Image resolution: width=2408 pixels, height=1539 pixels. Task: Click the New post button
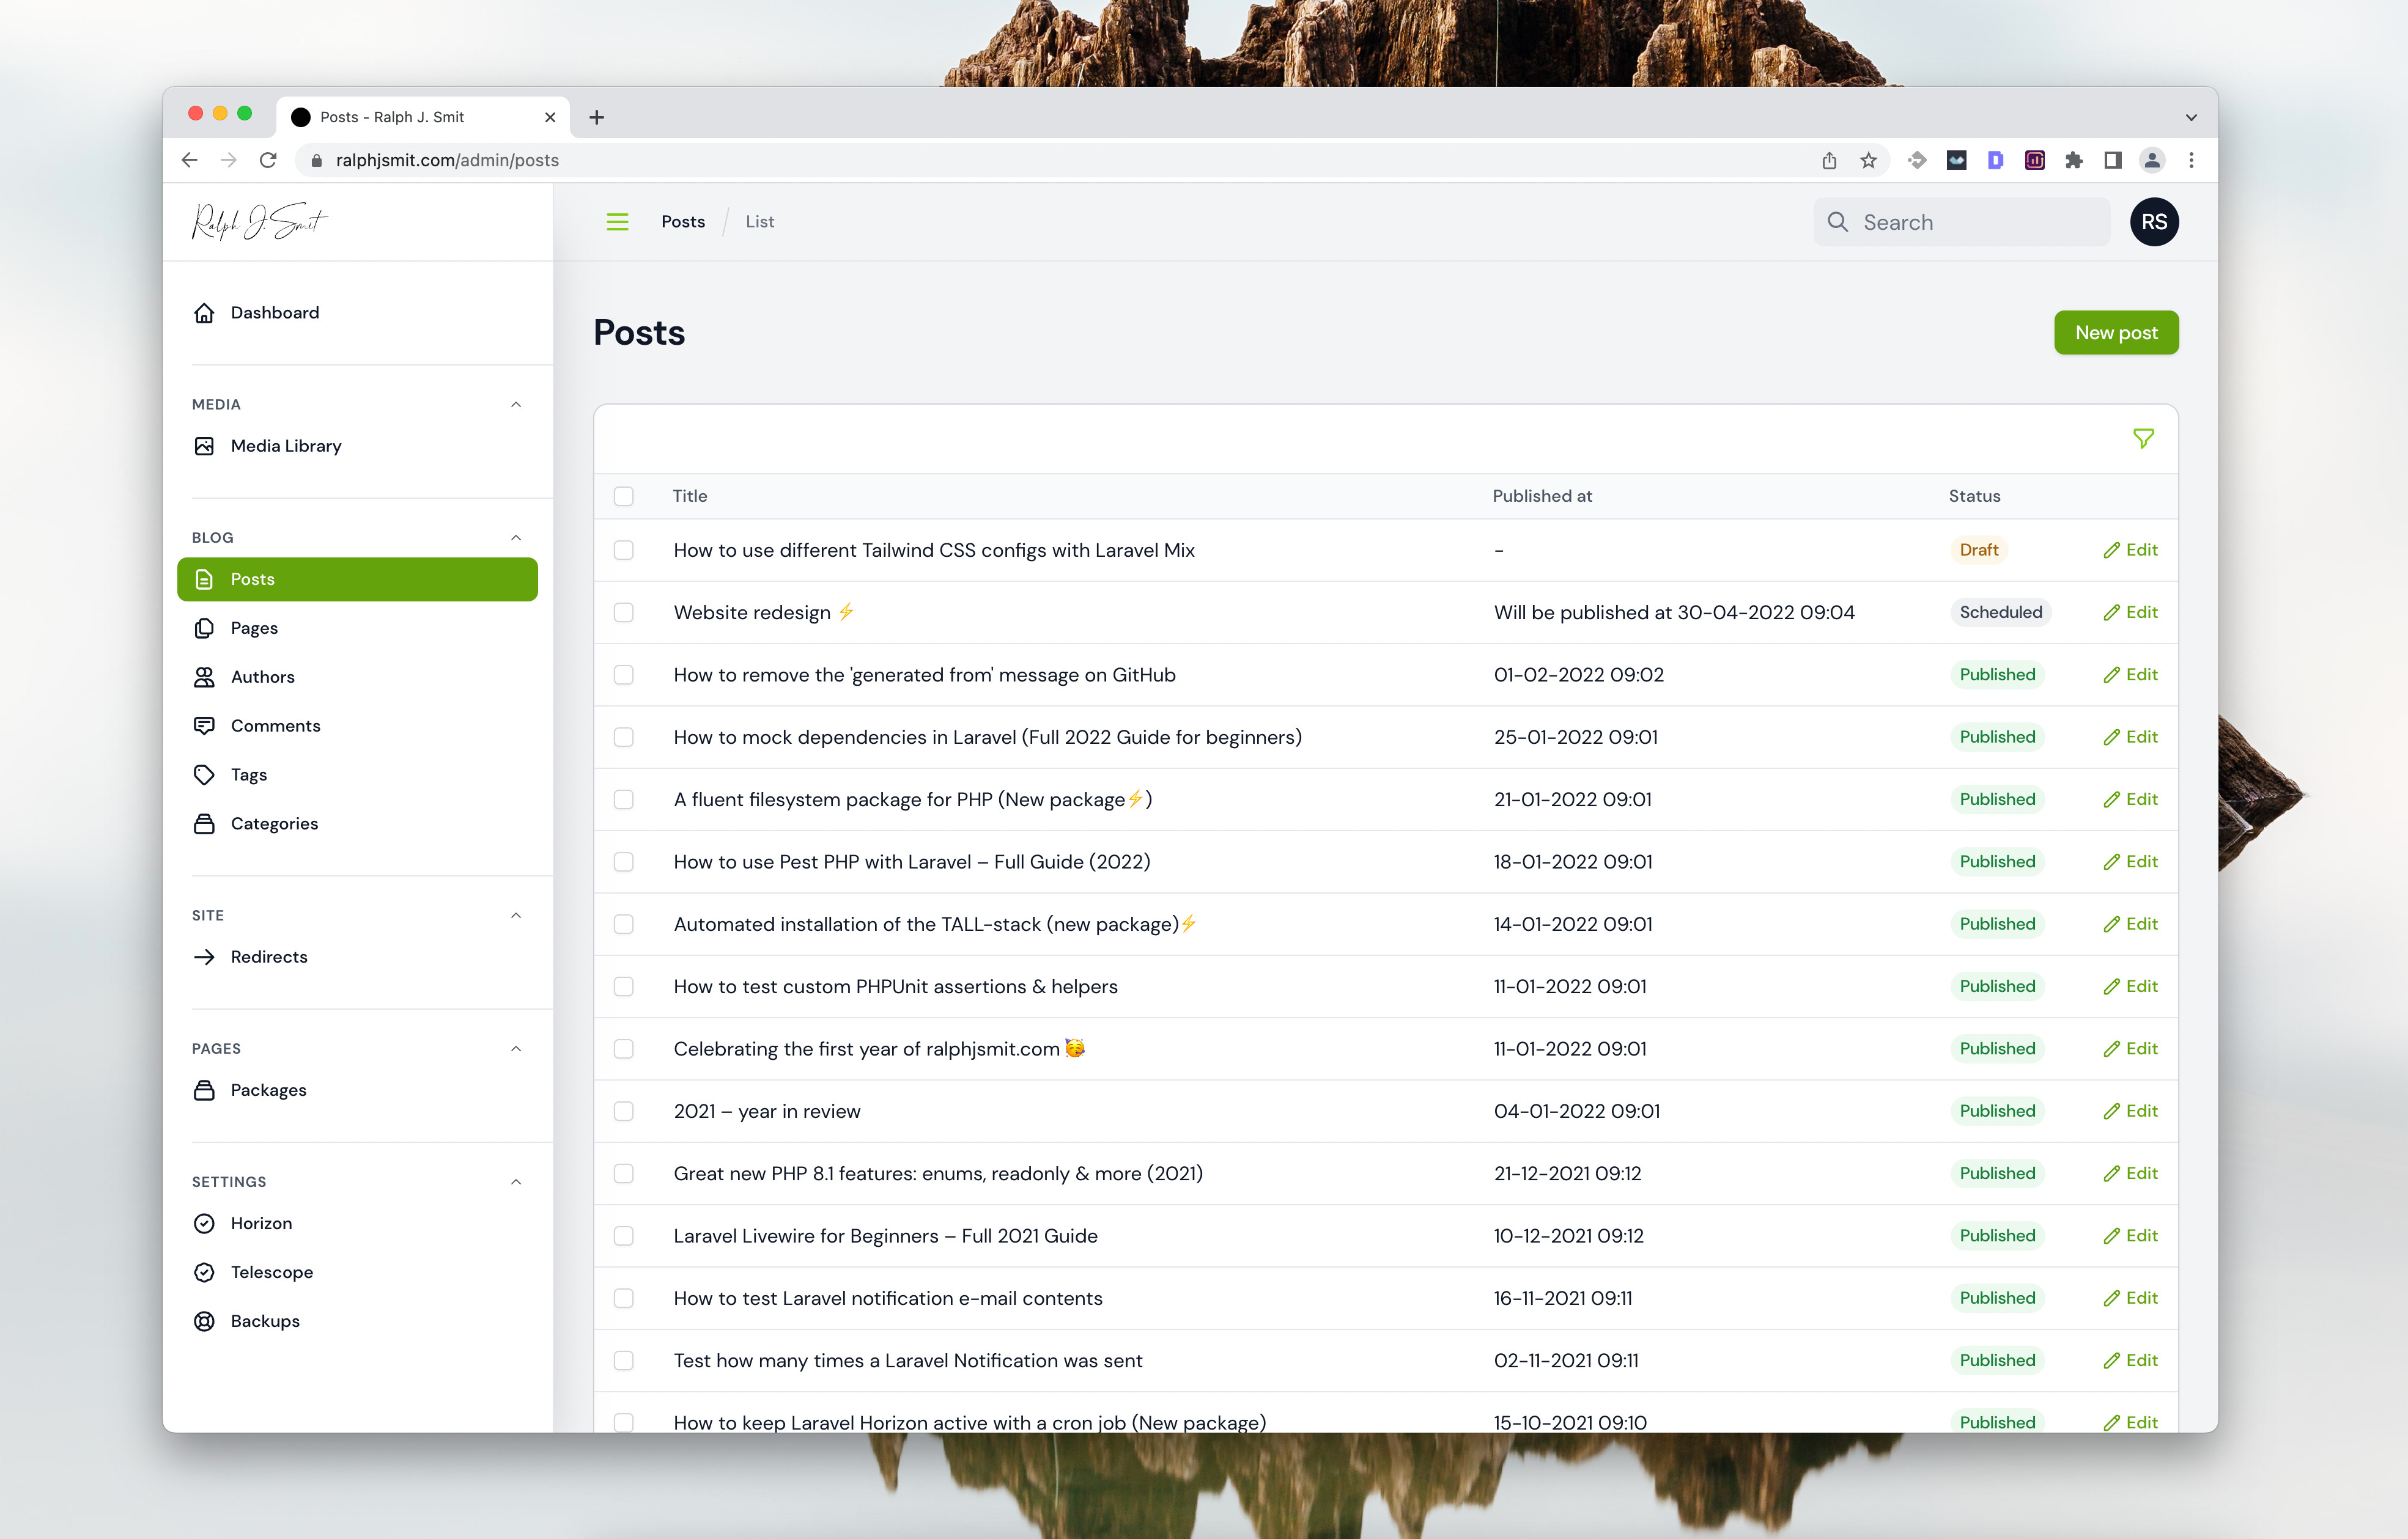[x=2115, y=332]
